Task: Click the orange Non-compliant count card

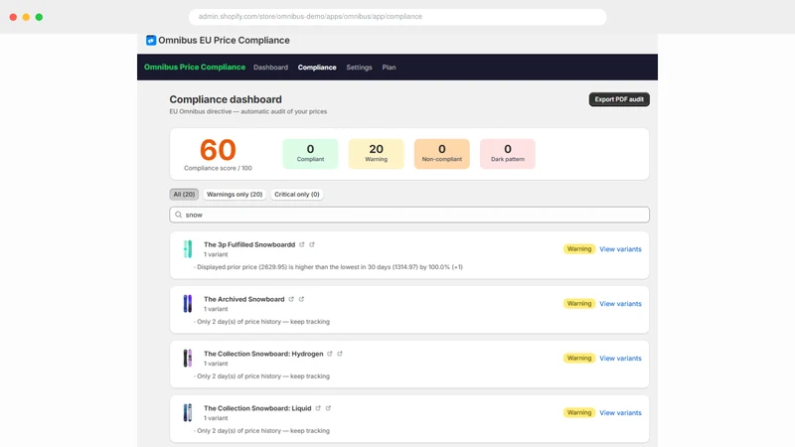Action: coord(441,154)
